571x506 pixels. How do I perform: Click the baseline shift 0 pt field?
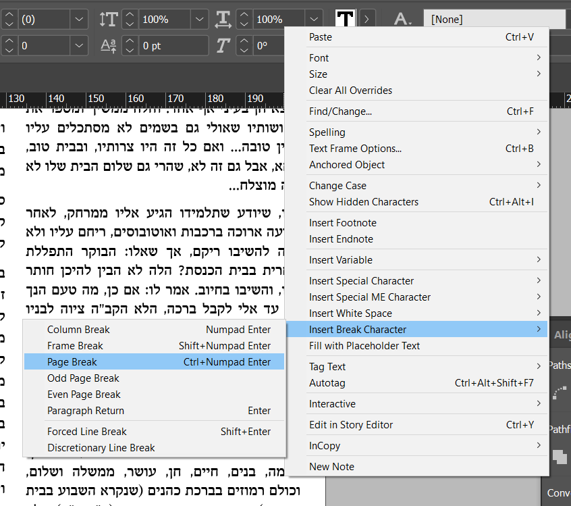[173, 46]
